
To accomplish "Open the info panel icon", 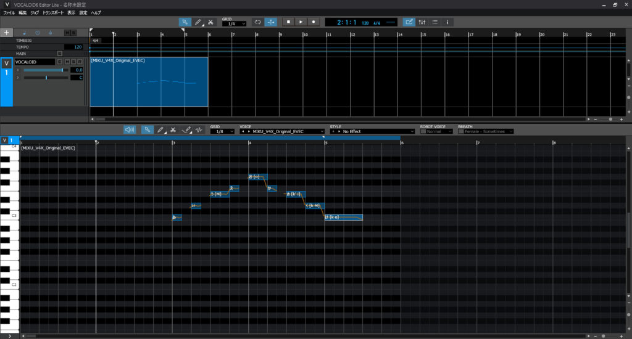I will 447,22.
